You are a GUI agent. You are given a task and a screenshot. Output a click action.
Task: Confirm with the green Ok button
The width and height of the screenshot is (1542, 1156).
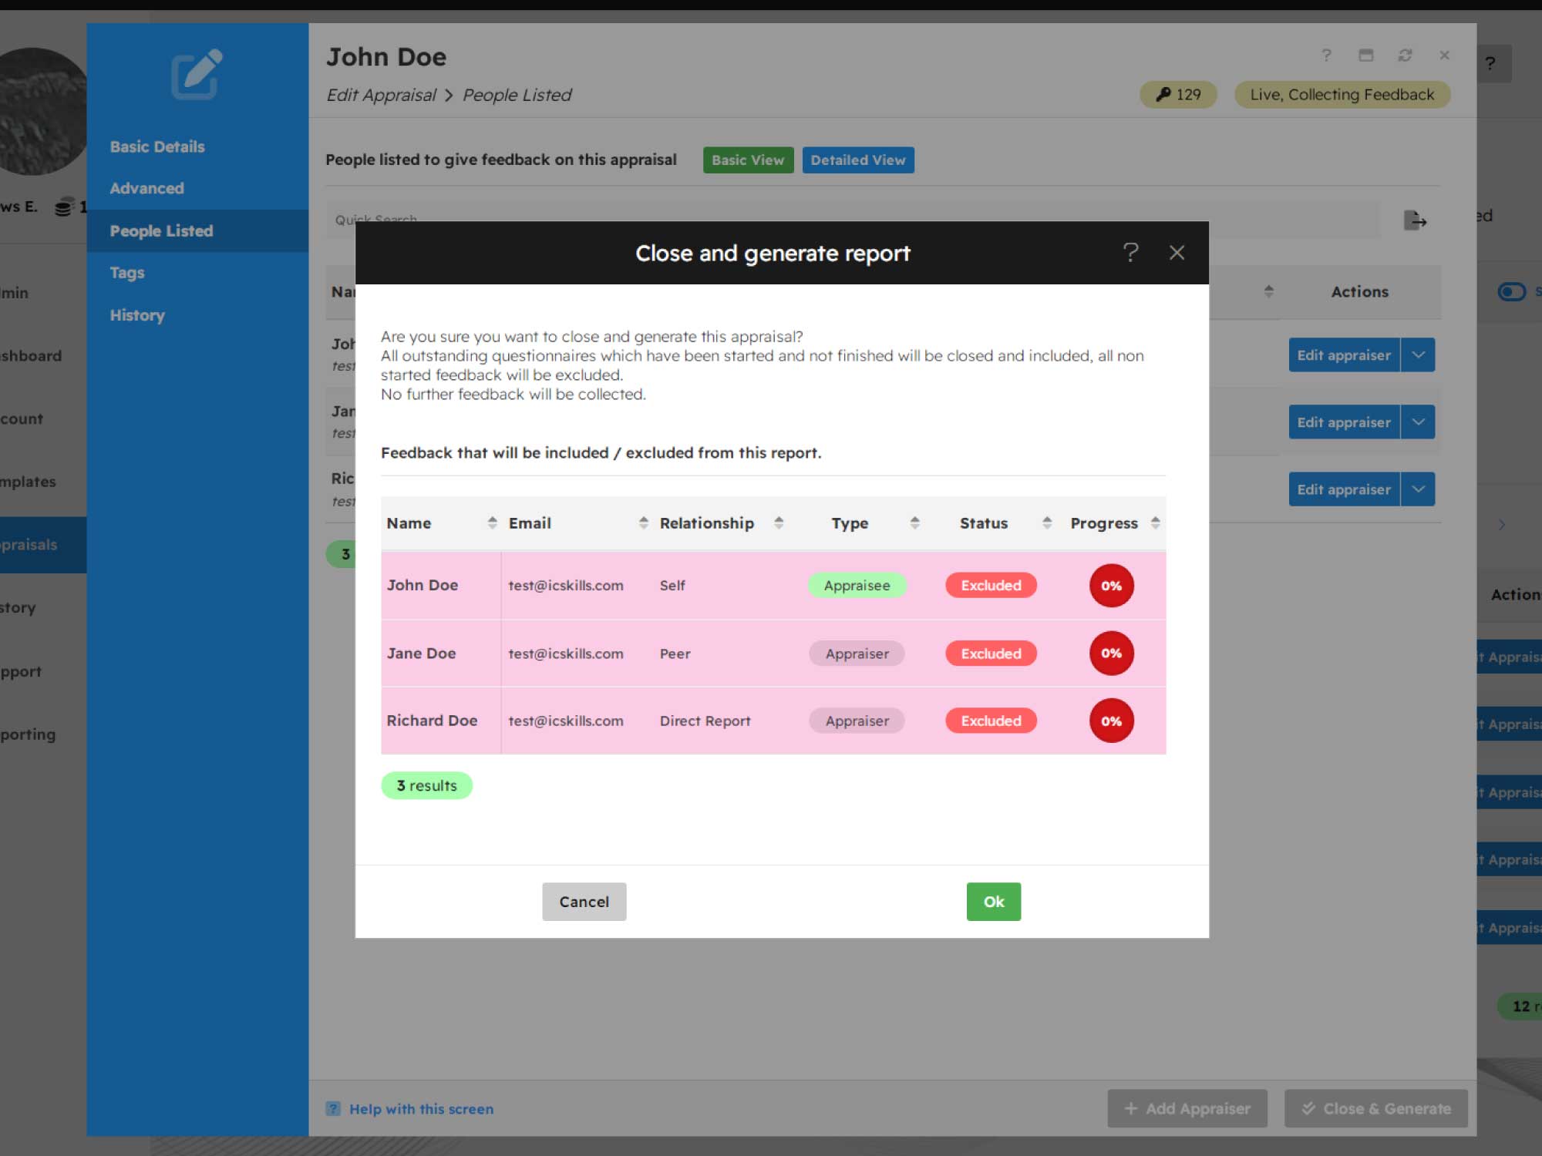[993, 902]
